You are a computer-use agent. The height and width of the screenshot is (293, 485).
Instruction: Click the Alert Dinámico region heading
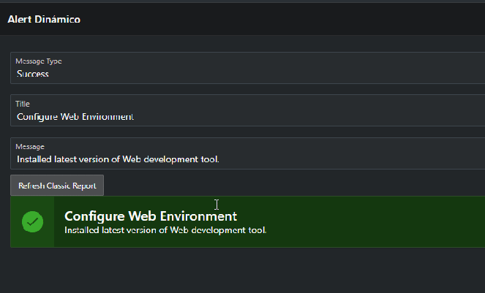pyautogui.click(x=44, y=20)
